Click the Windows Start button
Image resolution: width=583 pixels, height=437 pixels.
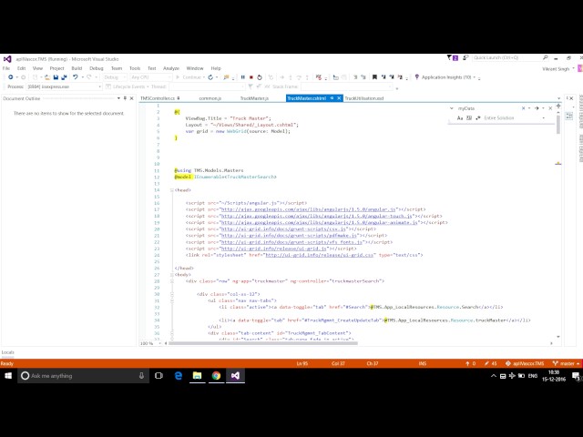[x=8, y=376]
